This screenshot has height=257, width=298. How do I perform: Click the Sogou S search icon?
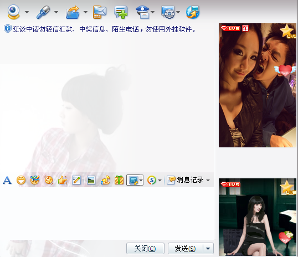point(152,180)
